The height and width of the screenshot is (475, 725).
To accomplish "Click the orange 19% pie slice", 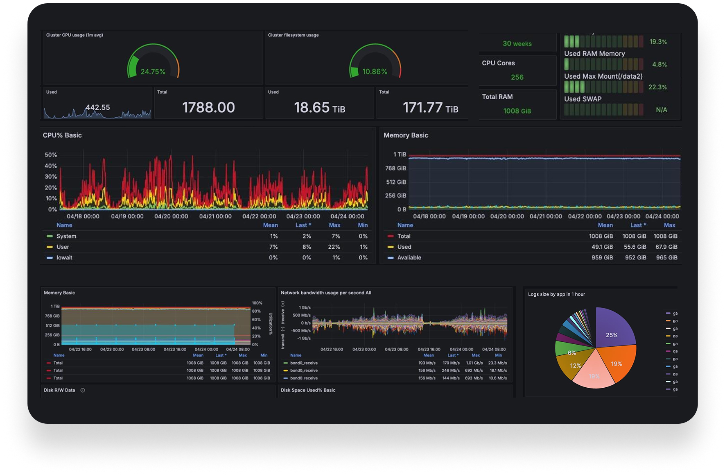I will coord(617,363).
